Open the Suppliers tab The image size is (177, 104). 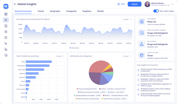coord(87,11)
